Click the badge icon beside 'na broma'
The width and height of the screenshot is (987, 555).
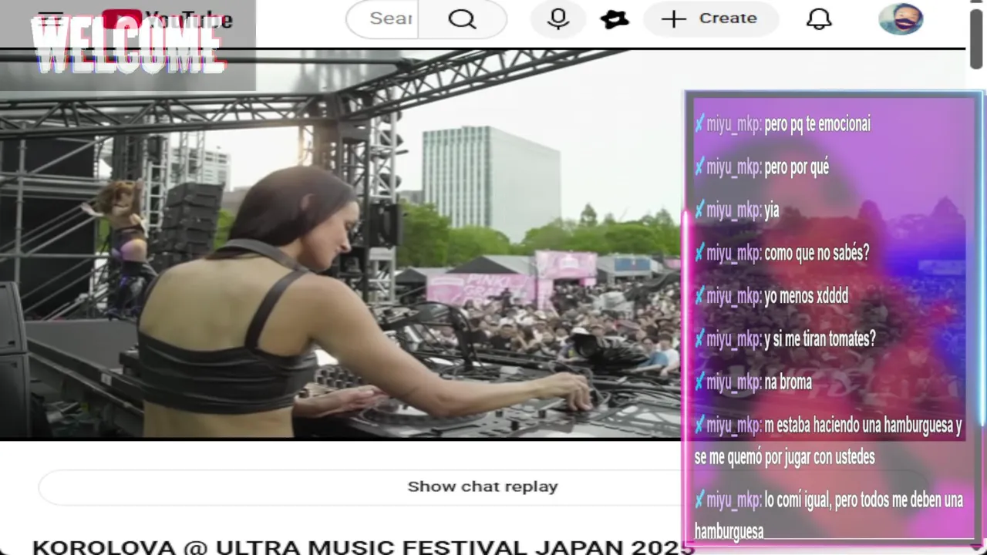699,382
